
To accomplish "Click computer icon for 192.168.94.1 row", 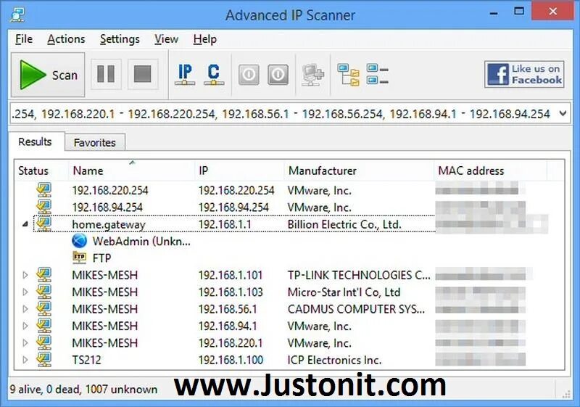I will [x=43, y=326].
